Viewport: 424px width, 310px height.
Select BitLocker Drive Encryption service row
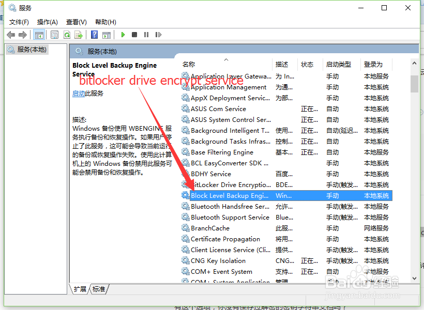click(286, 185)
